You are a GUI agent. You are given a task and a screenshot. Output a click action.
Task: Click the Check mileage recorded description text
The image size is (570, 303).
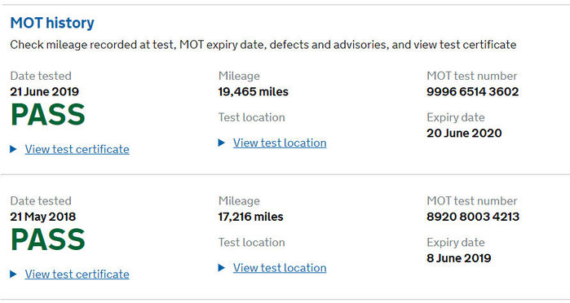263,45
